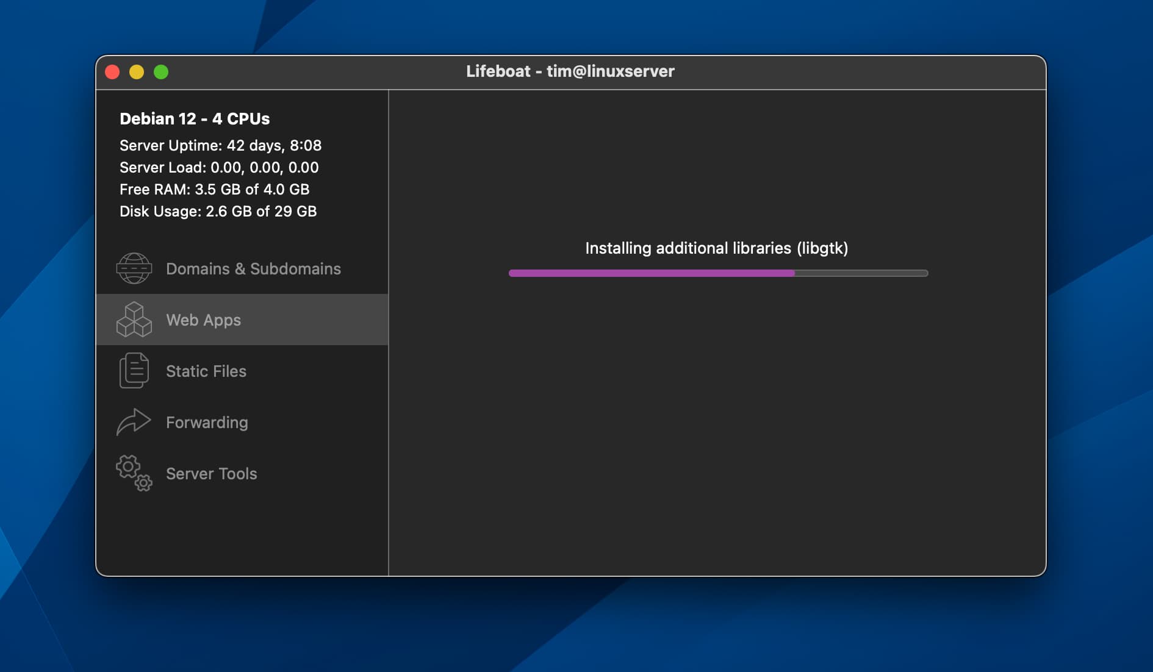Click the Static Files document icon

pos(134,371)
